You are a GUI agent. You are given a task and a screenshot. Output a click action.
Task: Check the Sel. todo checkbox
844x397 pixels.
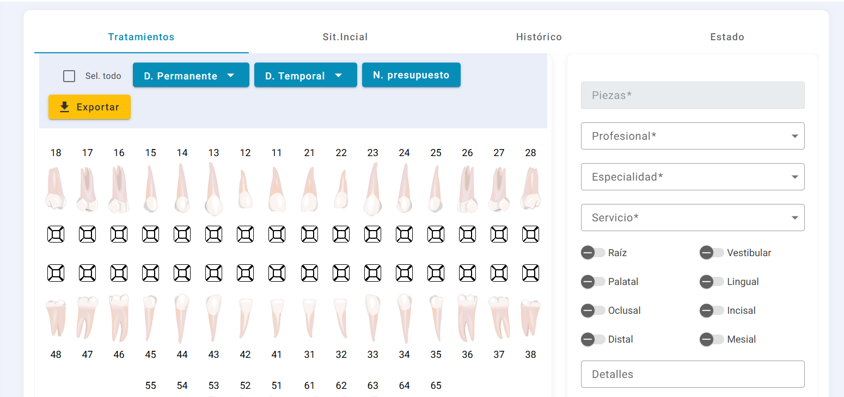click(x=69, y=76)
